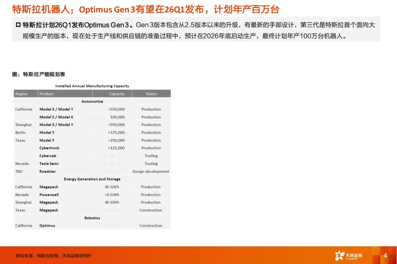Click the Megapack cell in Texas row

click(49, 210)
